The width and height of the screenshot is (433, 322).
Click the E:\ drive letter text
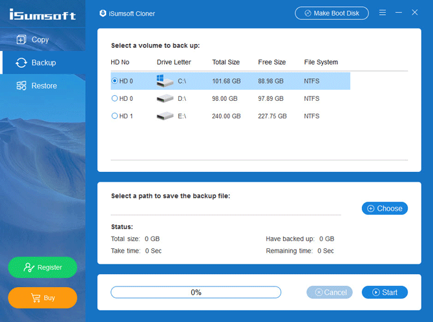(182, 116)
